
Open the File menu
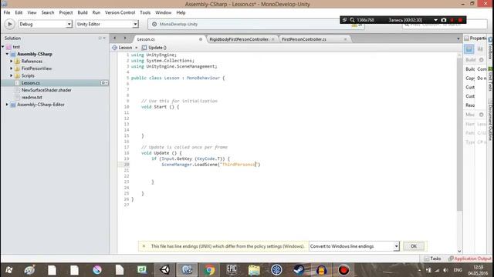7,12
